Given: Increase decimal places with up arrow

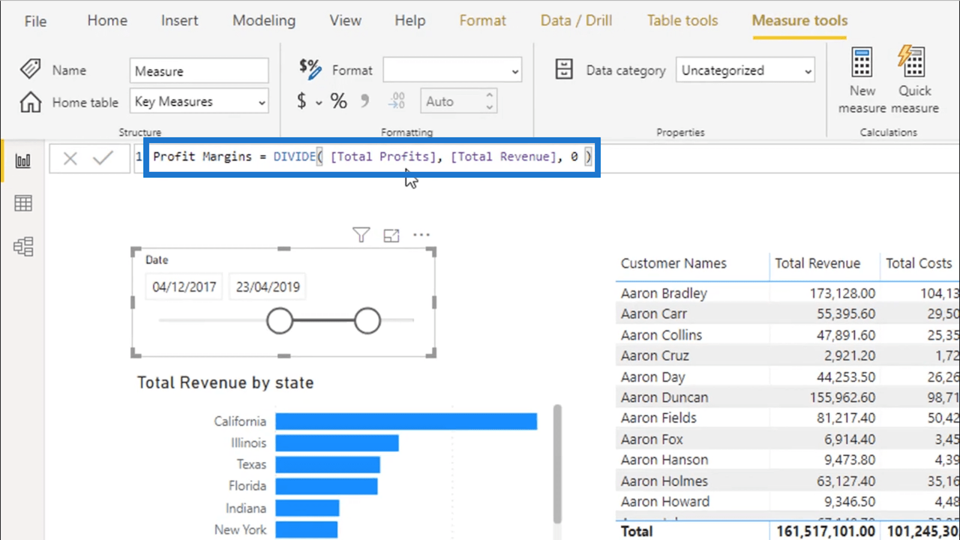Looking at the screenshot, I should pyautogui.click(x=490, y=95).
